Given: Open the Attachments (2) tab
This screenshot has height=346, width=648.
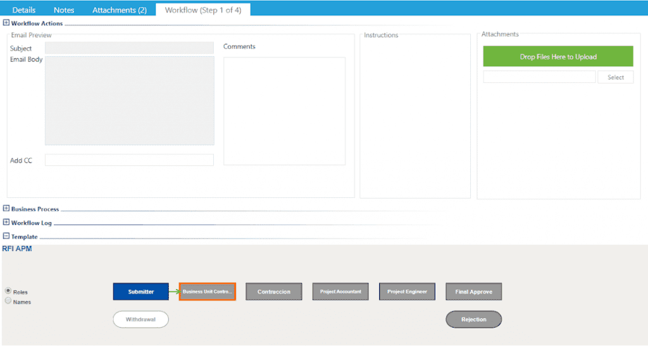Looking at the screenshot, I should [120, 10].
